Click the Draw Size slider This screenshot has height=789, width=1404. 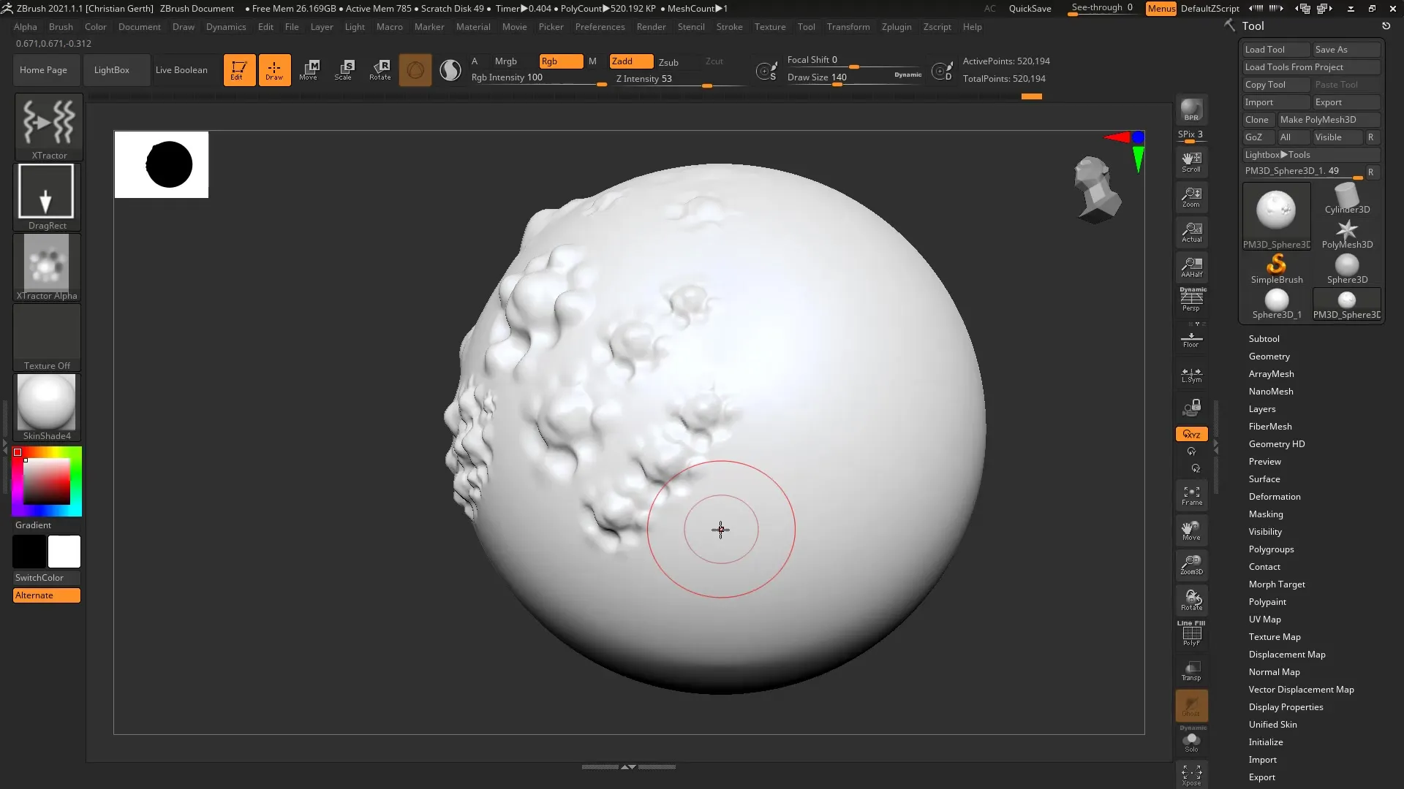(x=856, y=78)
